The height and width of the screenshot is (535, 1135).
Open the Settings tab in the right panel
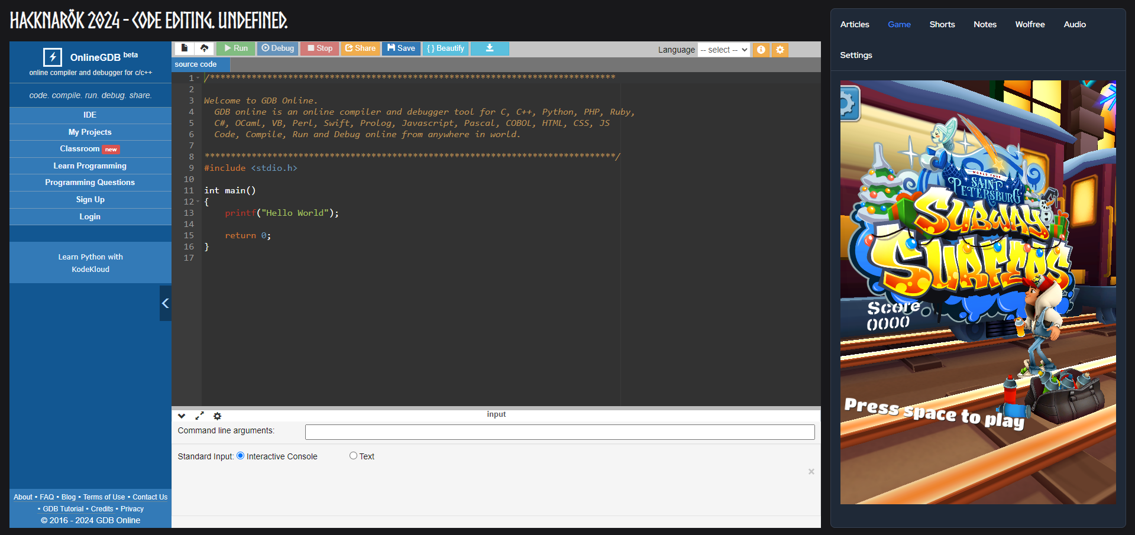[x=856, y=55]
